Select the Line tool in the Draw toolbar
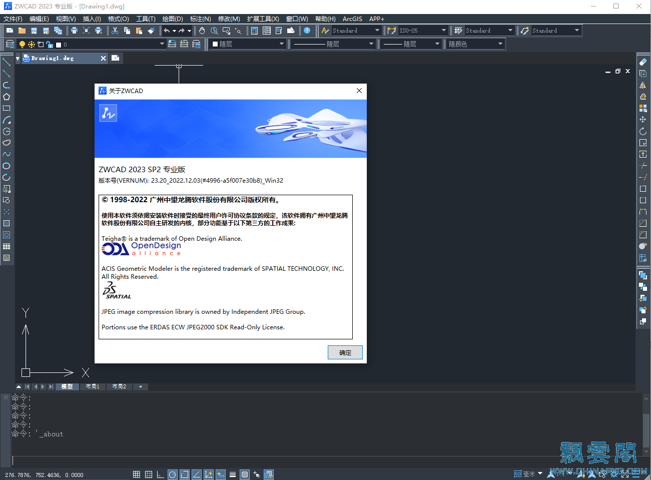The image size is (651, 480). coord(7,62)
